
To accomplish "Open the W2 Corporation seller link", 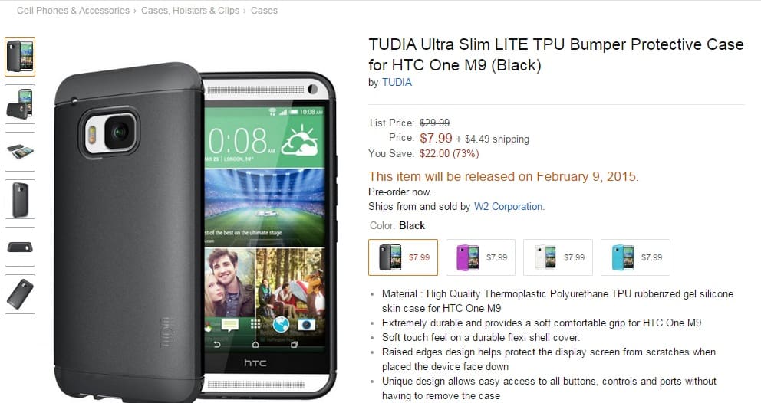I will pyautogui.click(x=508, y=207).
